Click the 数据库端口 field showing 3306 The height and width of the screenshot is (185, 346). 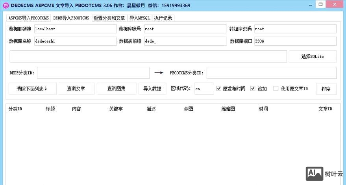pos(296,41)
